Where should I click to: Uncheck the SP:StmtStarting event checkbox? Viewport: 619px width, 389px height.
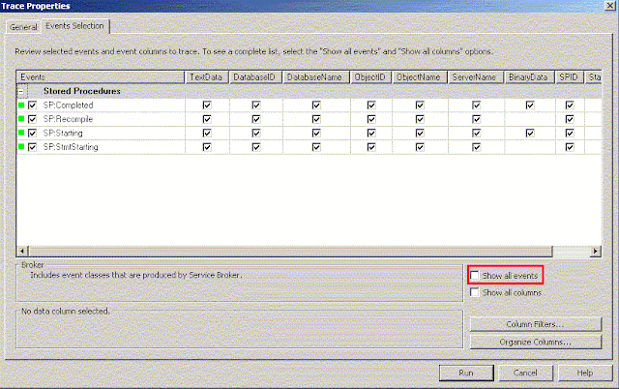tap(32, 147)
